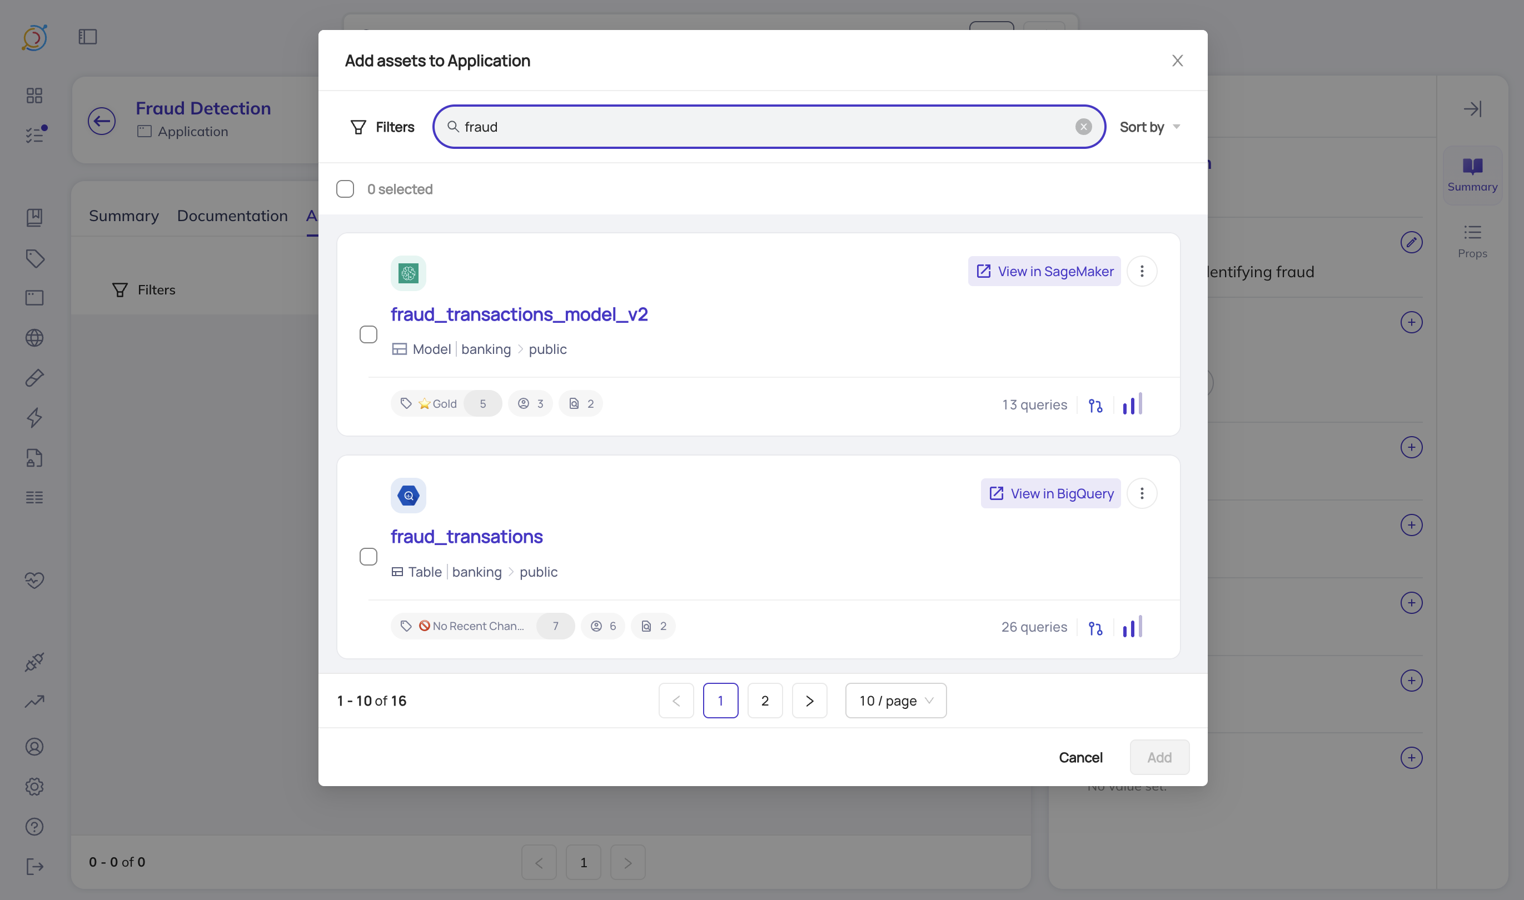
Task: Click the SageMaker model icon
Action: 409,273
